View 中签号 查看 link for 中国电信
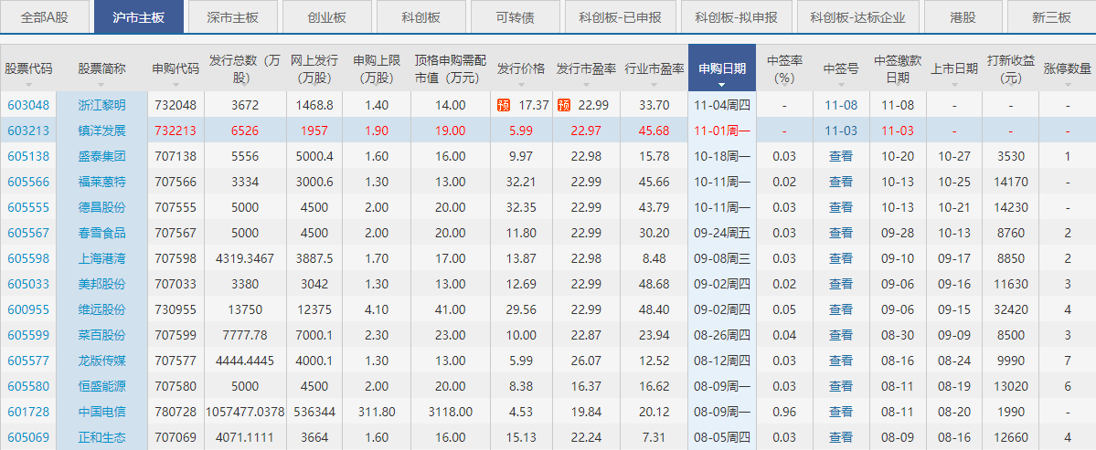The height and width of the screenshot is (450, 1096). coord(841,413)
